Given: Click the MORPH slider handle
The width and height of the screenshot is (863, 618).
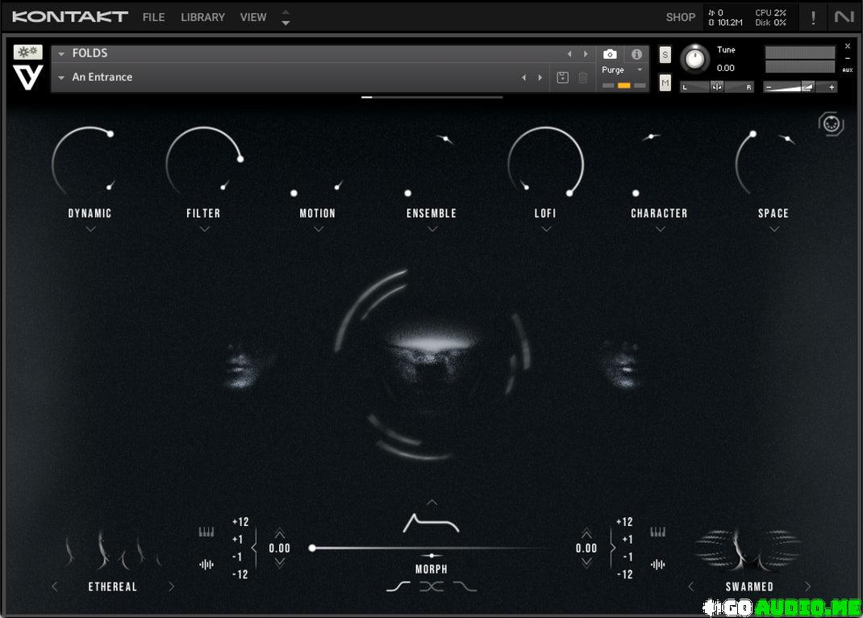Looking at the screenshot, I should point(312,548).
